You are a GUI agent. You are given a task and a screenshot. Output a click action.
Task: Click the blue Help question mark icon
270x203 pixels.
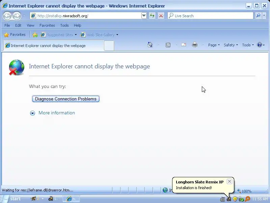click(x=259, y=45)
